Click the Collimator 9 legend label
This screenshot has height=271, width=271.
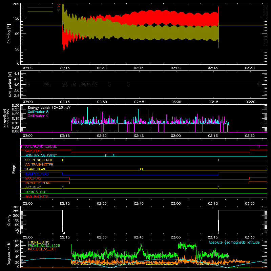tap(38, 116)
